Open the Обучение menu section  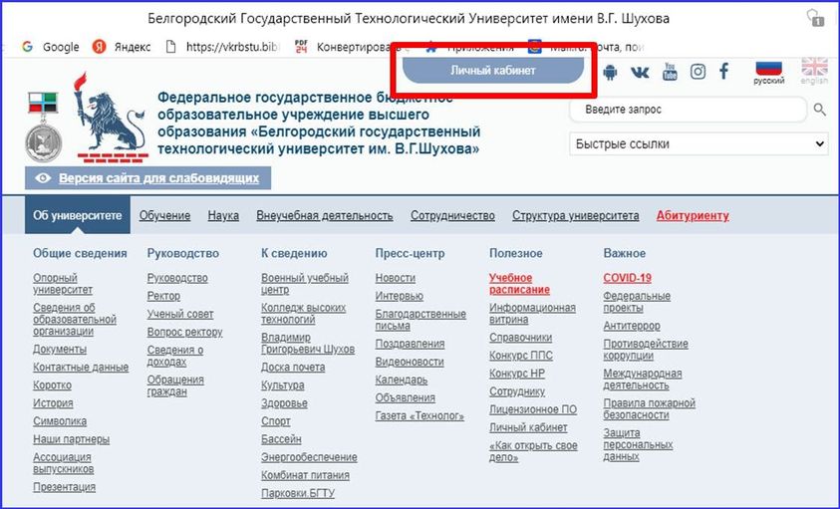164,215
